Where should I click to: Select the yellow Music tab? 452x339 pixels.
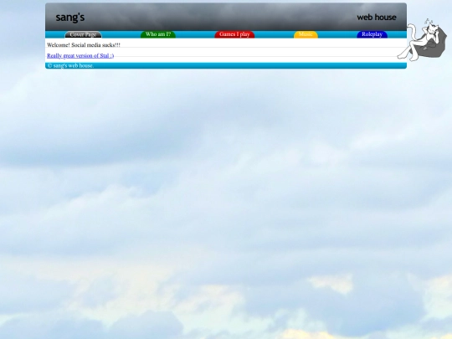click(306, 34)
